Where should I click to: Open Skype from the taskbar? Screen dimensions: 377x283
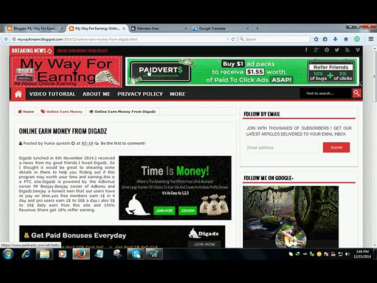[x=136, y=254]
